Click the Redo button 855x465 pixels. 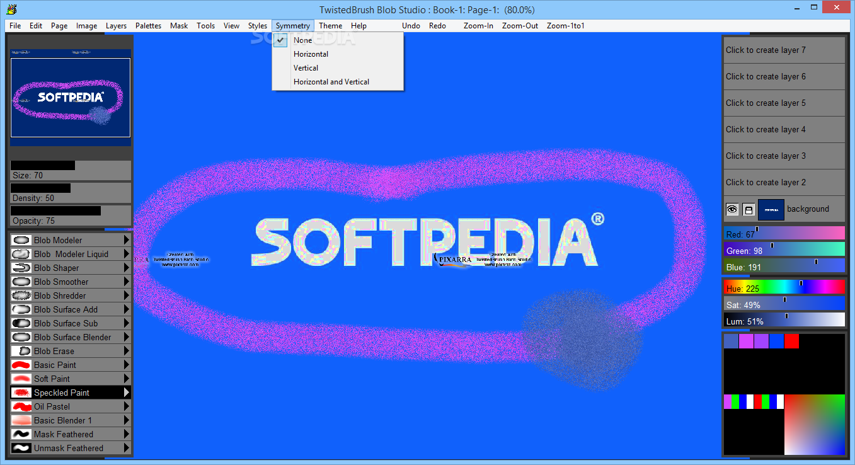coord(437,26)
